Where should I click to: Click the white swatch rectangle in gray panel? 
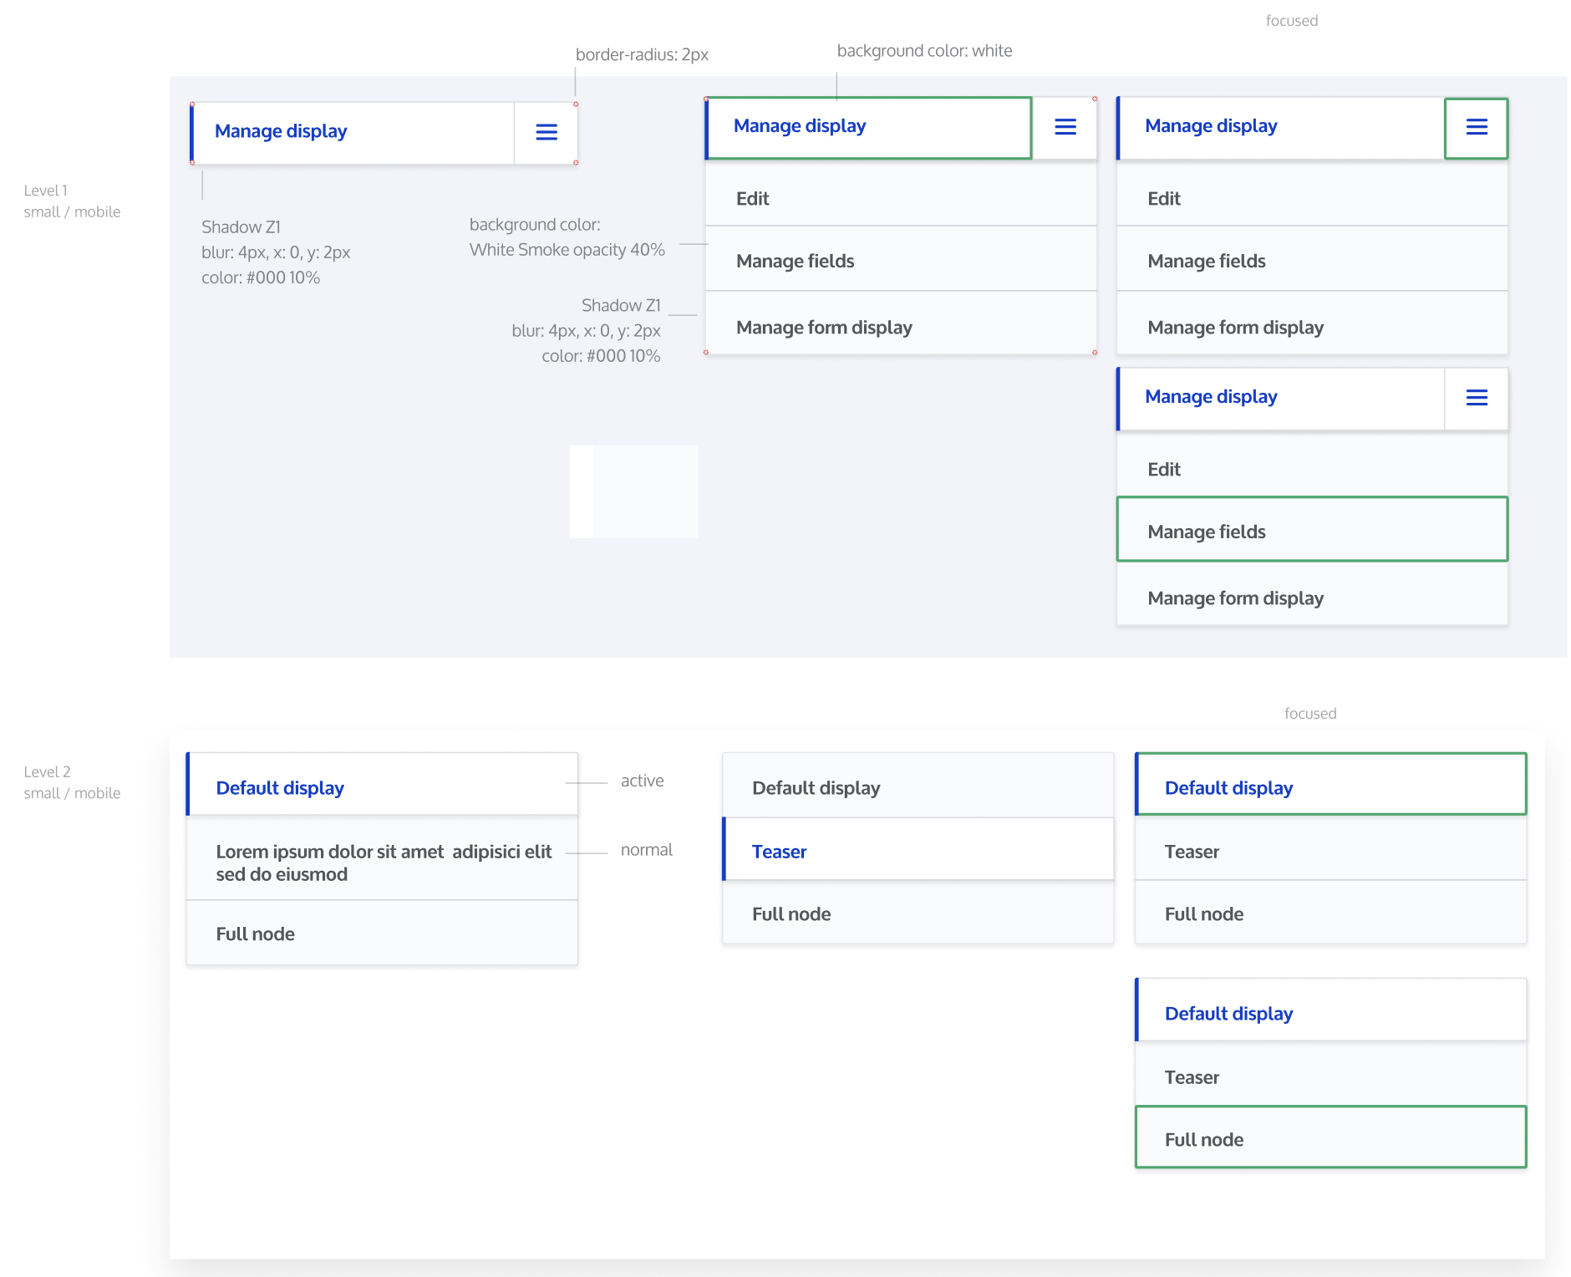pyautogui.click(x=633, y=491)
